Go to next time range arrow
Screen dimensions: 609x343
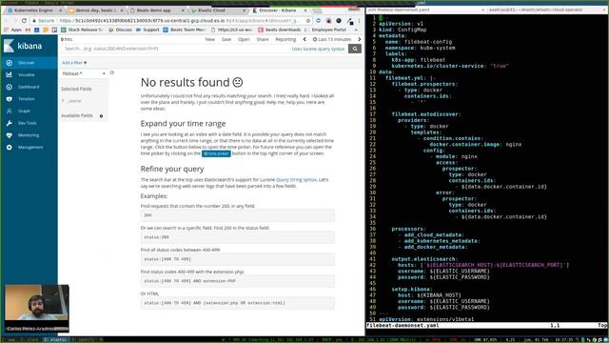[x=360, y=39]
